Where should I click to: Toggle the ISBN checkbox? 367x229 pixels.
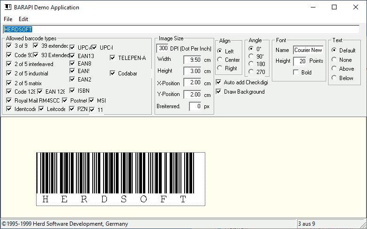(x=72, y=90)
